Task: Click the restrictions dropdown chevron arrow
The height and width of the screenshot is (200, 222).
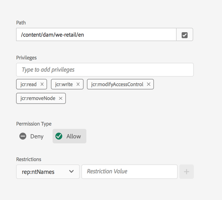Action: [x=71, y=172]
